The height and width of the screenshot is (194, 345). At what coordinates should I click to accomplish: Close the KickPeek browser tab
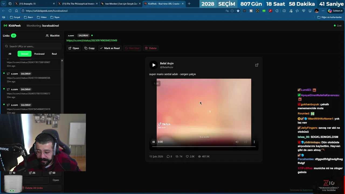point(183,4)
